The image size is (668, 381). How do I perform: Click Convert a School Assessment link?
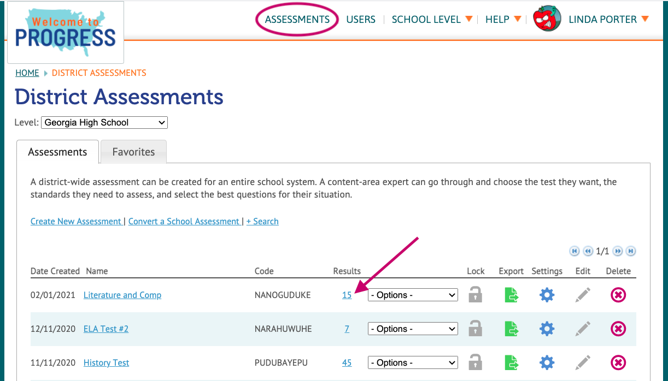pos(184,221)
